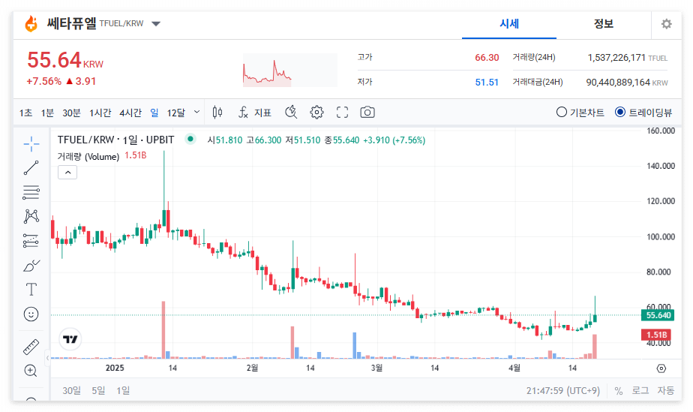The image size is (693, 412).
Task: Click the 51.51 low price value
Action: 487,83
